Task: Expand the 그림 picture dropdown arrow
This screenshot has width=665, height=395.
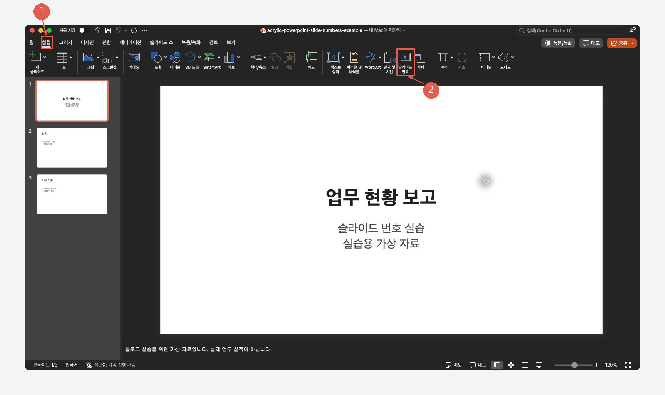Action: 98,57
